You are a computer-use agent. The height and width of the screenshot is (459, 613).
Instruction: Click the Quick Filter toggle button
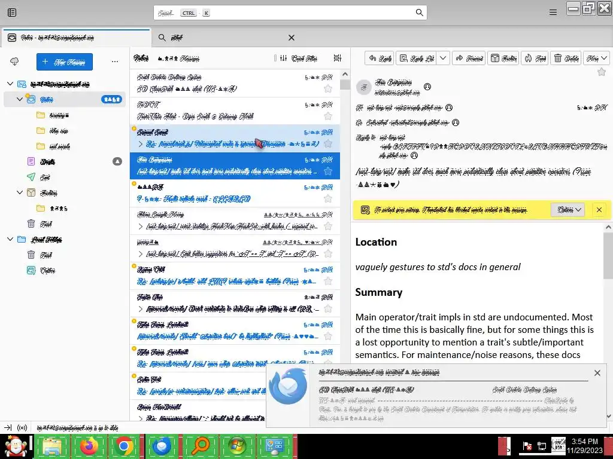click(299, 58)
